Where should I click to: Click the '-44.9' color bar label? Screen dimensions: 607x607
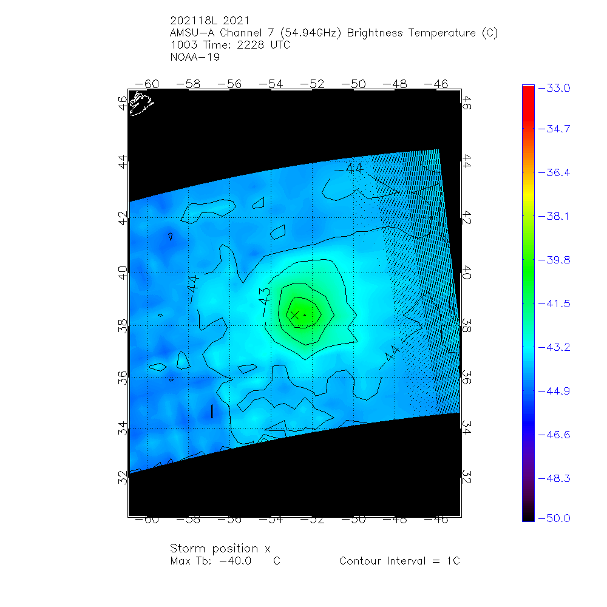pos(554,392)
